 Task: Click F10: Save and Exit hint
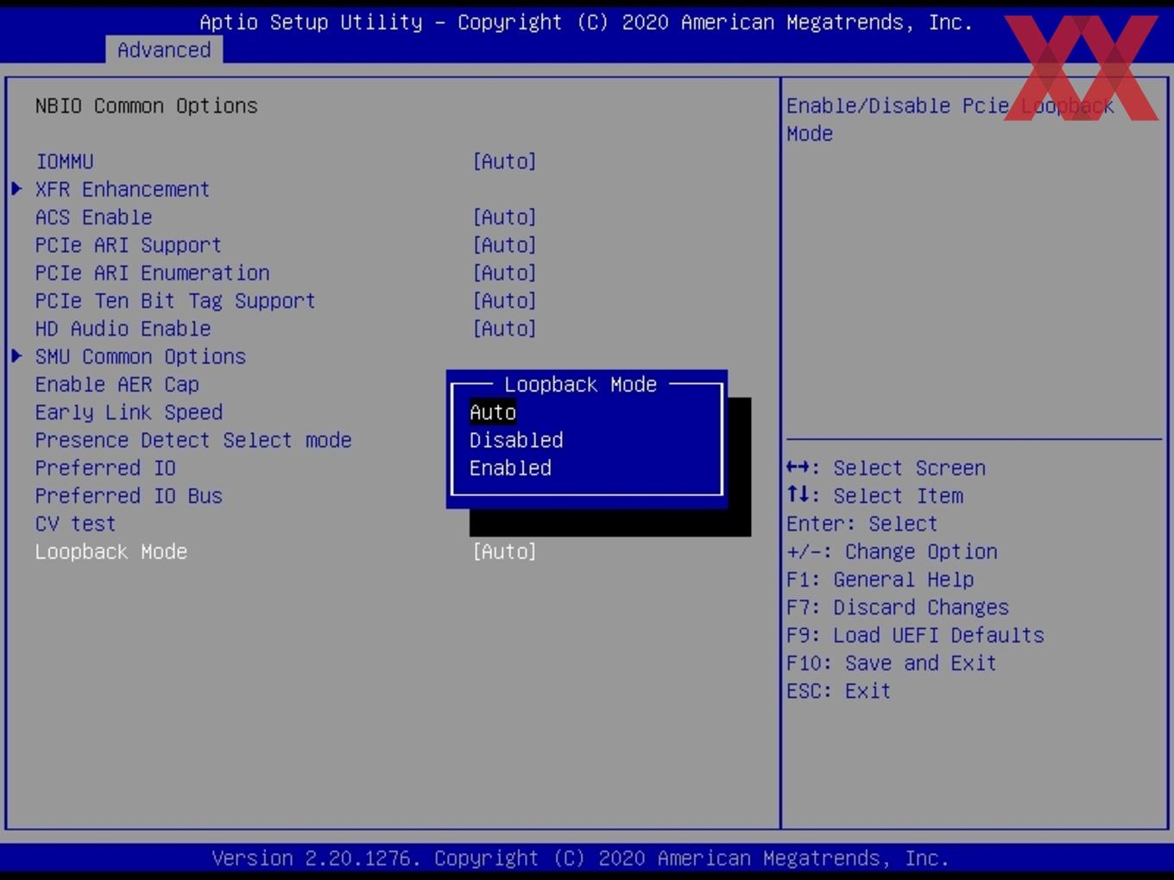pos(892,663)
